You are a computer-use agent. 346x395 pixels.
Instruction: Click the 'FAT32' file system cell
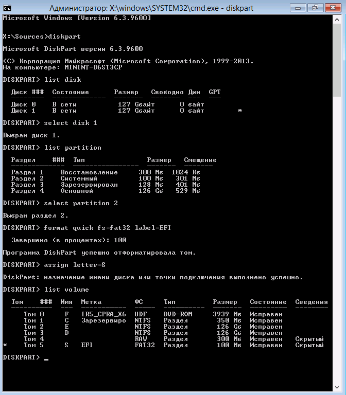point(145,345)
